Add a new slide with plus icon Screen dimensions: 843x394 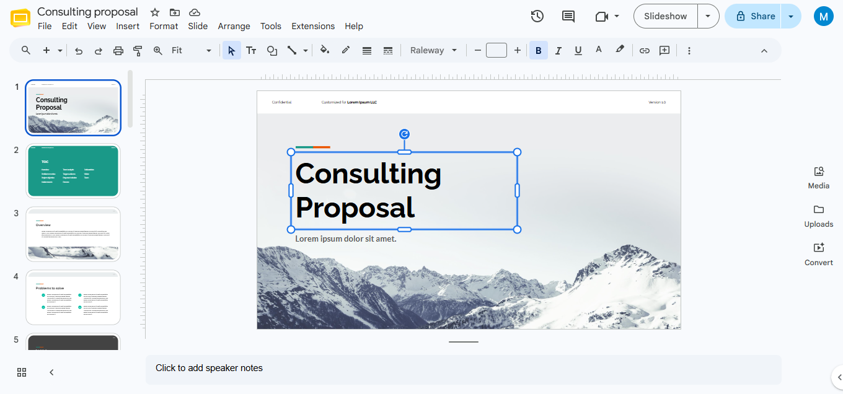[x=46, y=50]
